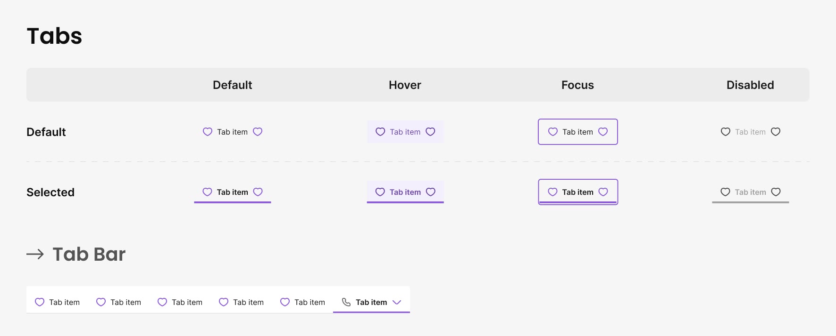836x336 pixels.
Task: Click left heart icon in Selected-row Default-column tab
Action: tap(207, 192)
